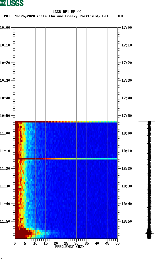Click the 17:20 UTC time label
Viewport: 162px width, 262px height.
(126, 63)
